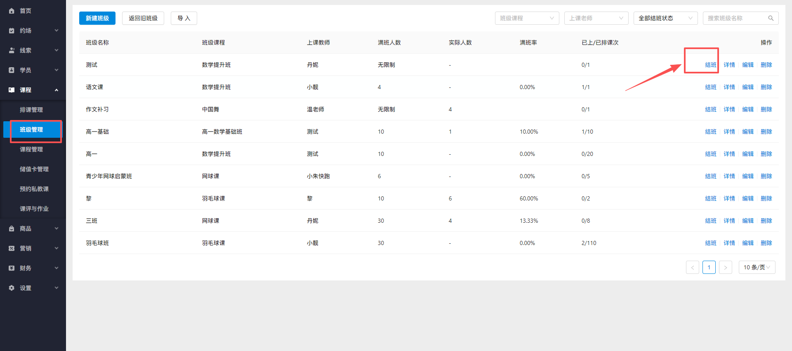Image resolution: width=792 pixels, height=351 pixels.
Task: Click the 商品 bag icon in sidebar
Action: click(x=12, y=229)
